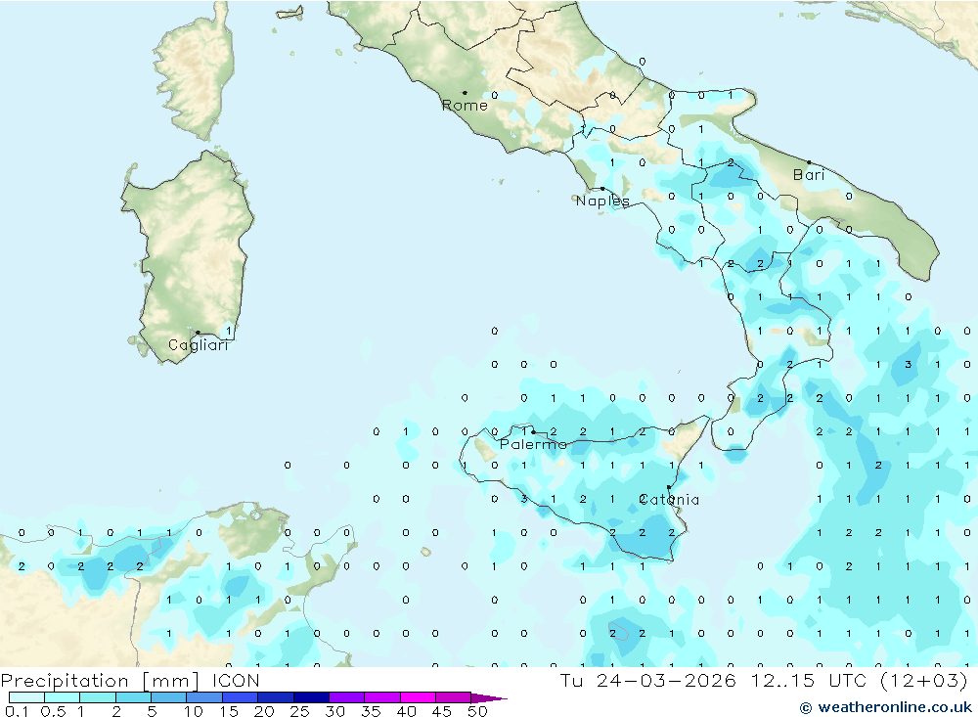
Task: Select the legend value 35
Action: (371, 711)
